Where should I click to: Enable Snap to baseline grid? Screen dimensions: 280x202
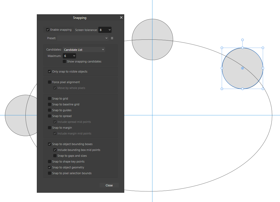[50, 104]
